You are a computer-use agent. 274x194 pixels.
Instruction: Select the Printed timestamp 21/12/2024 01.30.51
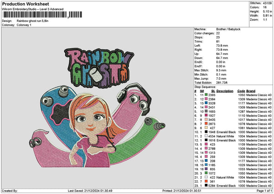[187, 191]
